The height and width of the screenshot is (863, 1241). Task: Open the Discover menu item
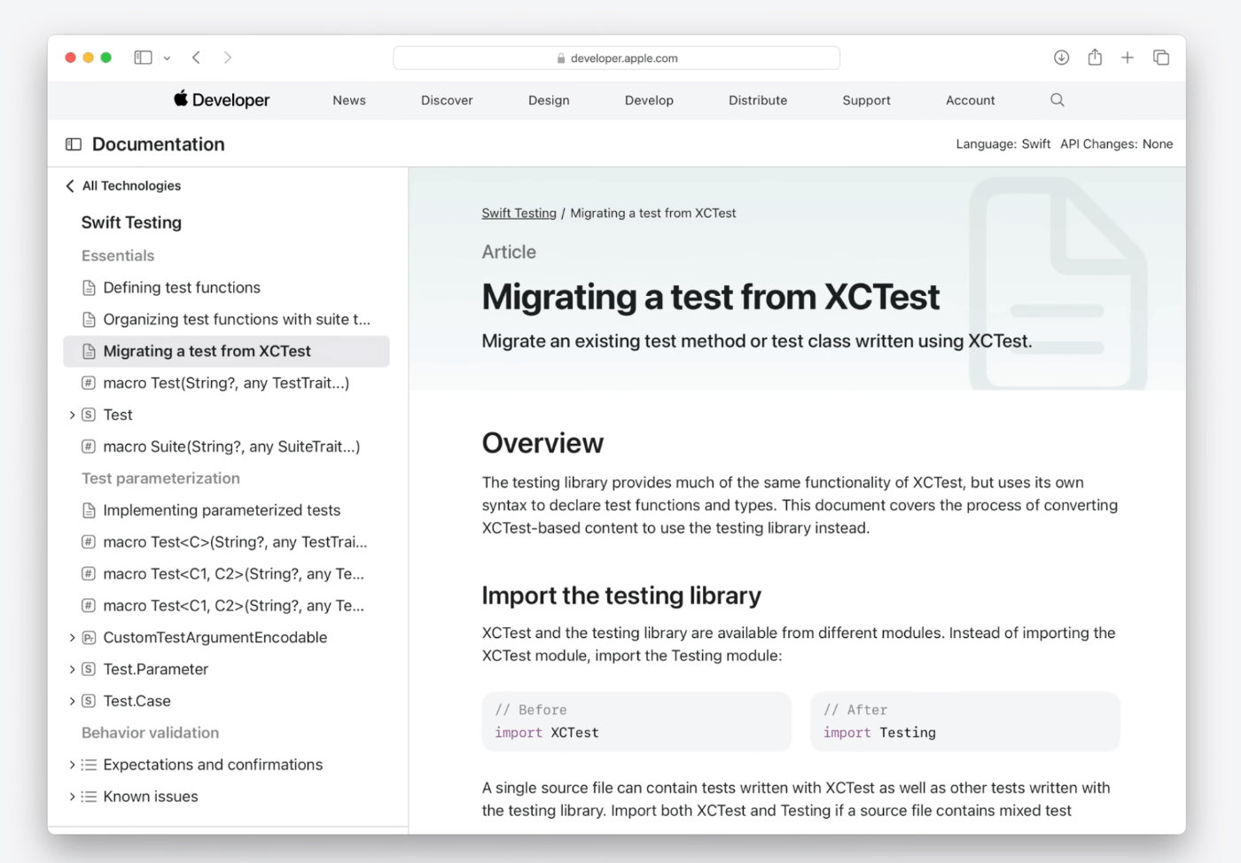(447, 100)
